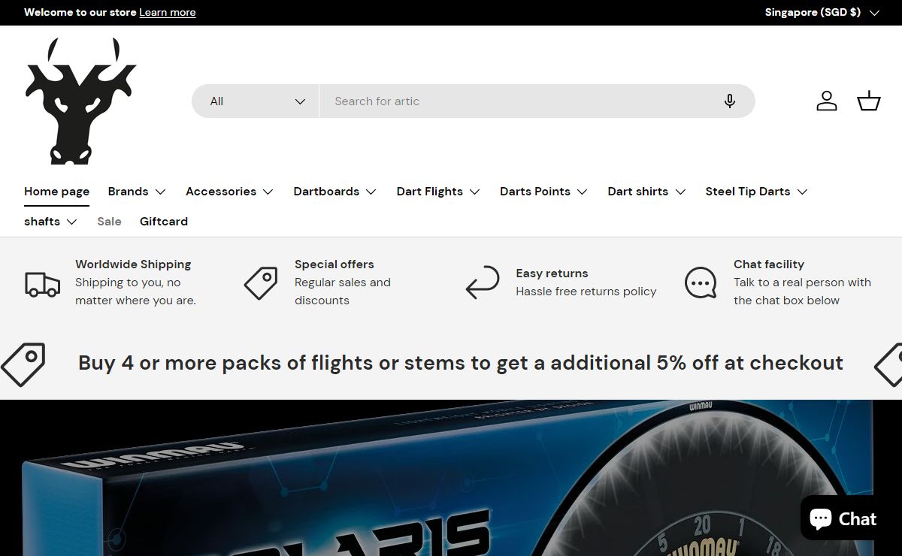Open the All search category dropdown

pos(256,101)
